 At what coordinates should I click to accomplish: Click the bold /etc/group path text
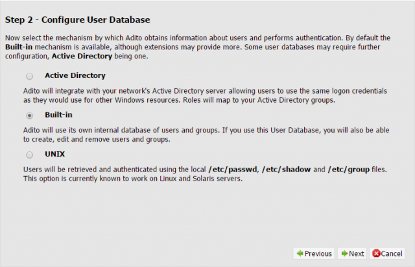point(349,170)
